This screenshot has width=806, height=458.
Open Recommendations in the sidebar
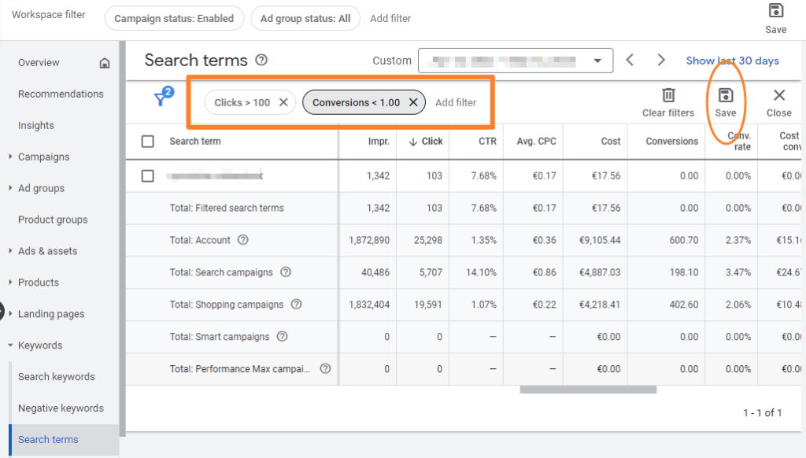[x=61, y=94]
